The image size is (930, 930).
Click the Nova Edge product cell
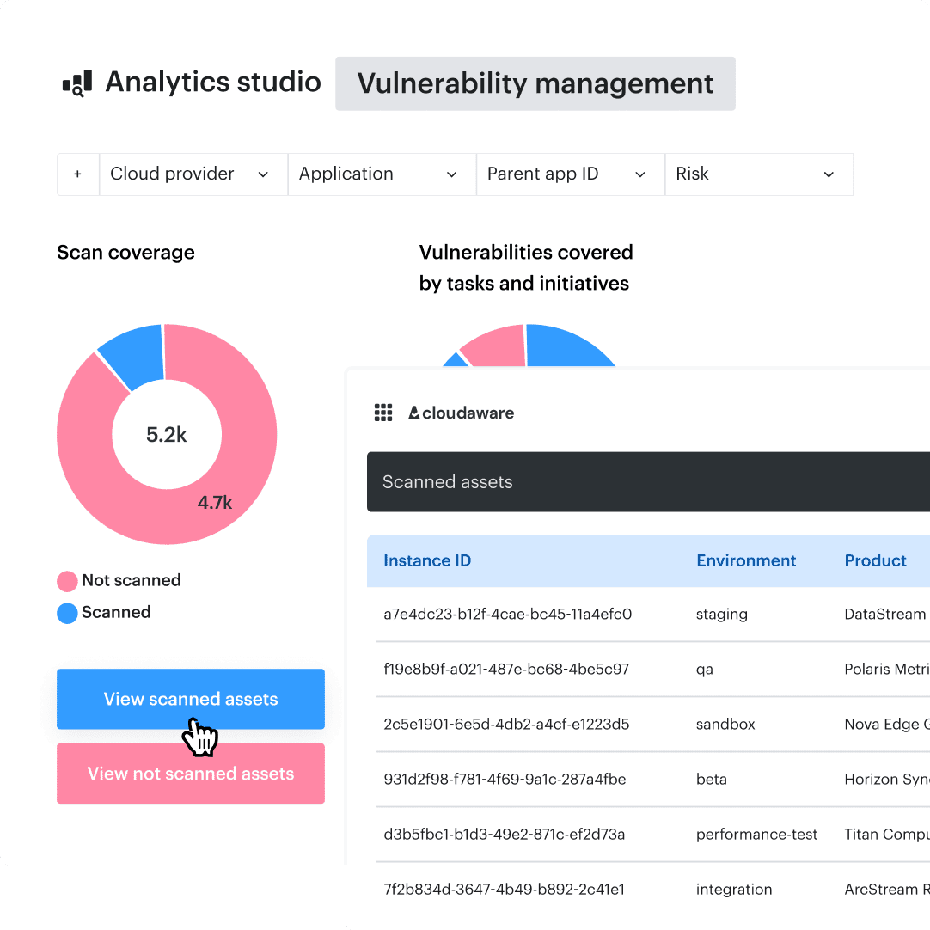pos(887,725)
